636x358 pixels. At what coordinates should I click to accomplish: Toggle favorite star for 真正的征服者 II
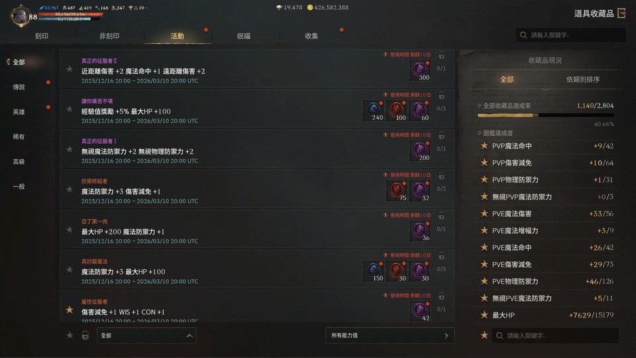(x=70, y=70)
